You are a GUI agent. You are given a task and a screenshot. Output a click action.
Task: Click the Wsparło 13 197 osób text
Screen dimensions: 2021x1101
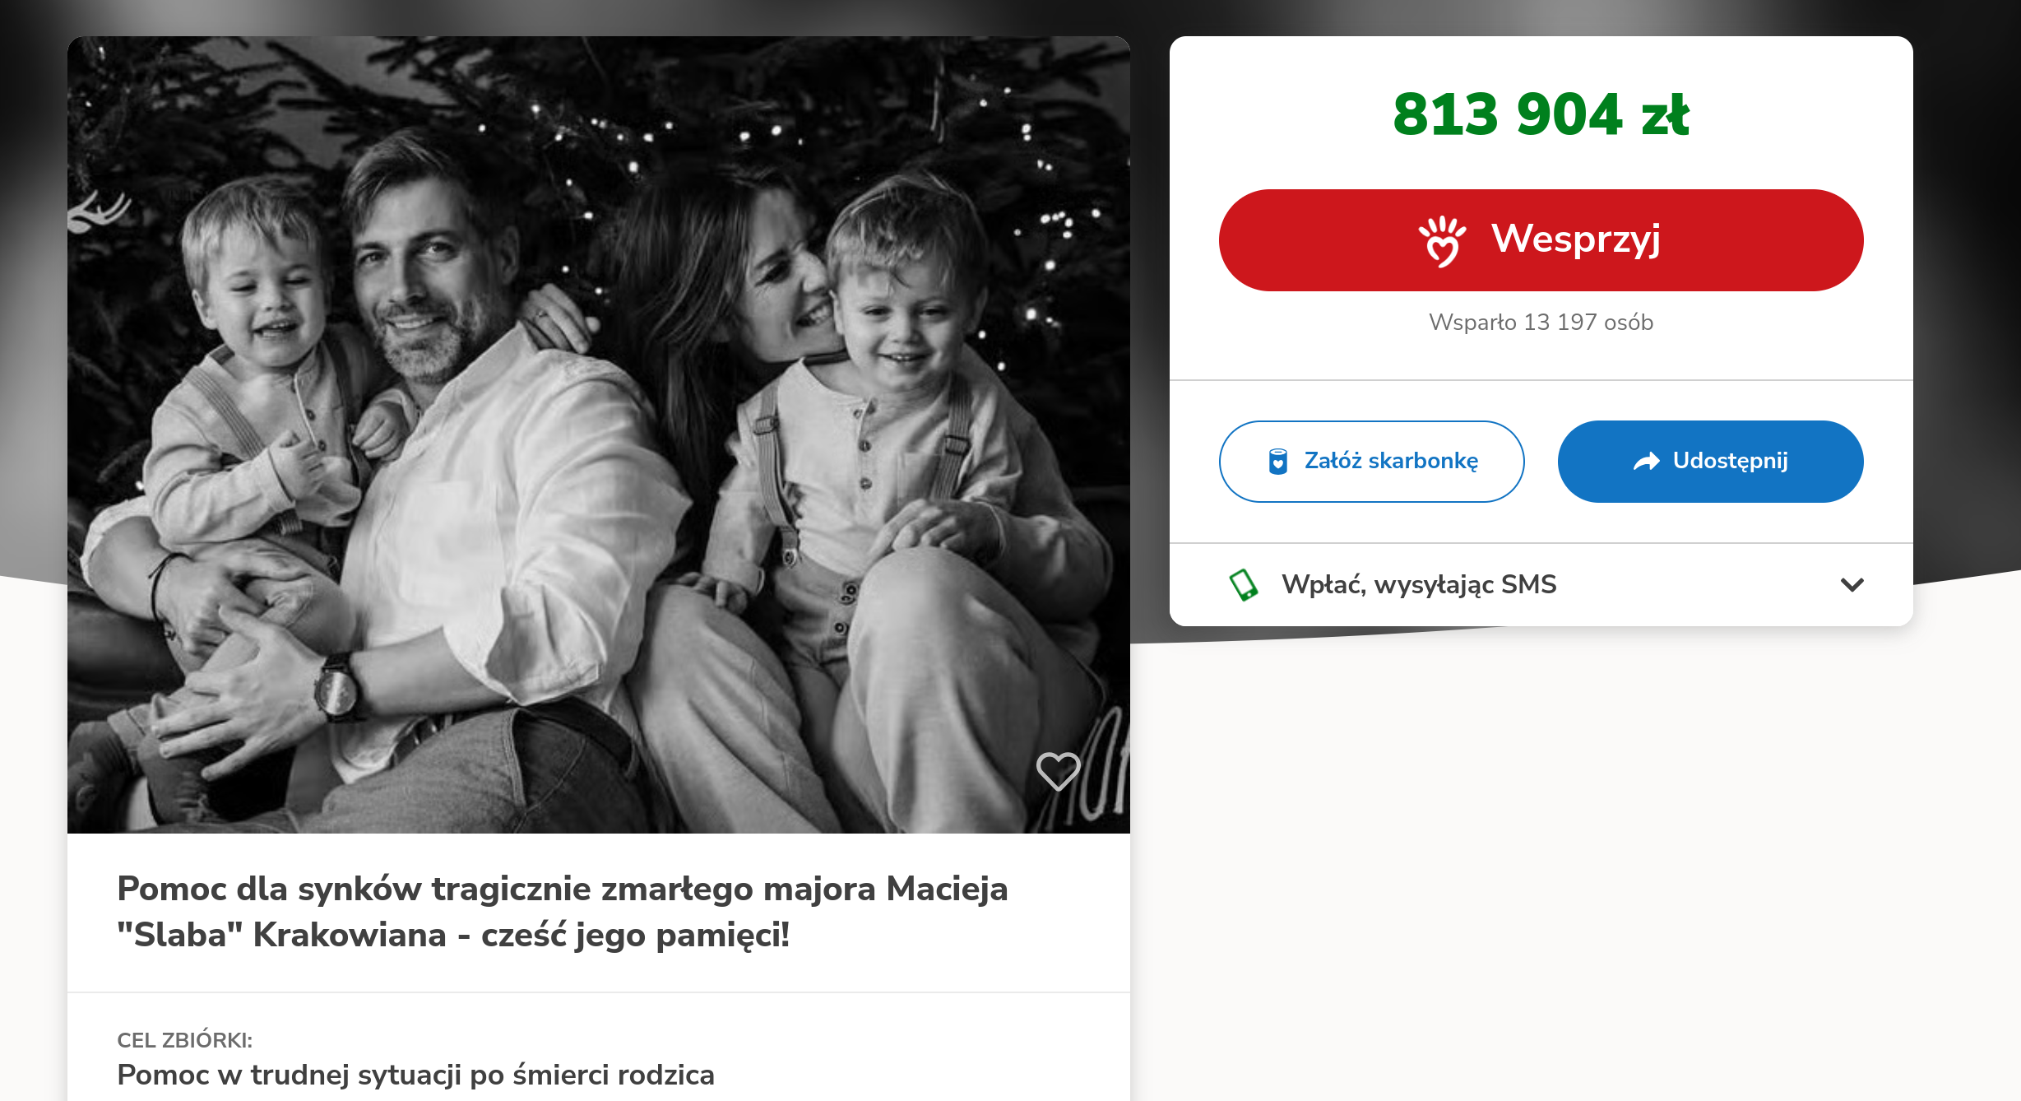[1541, 322]
